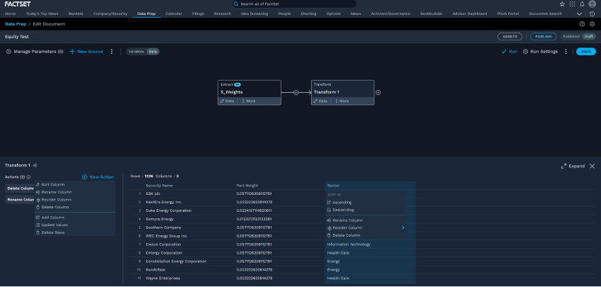Click the SAVE button
Viewport: 601px width, 287px height.
click(x=586, y=51)
